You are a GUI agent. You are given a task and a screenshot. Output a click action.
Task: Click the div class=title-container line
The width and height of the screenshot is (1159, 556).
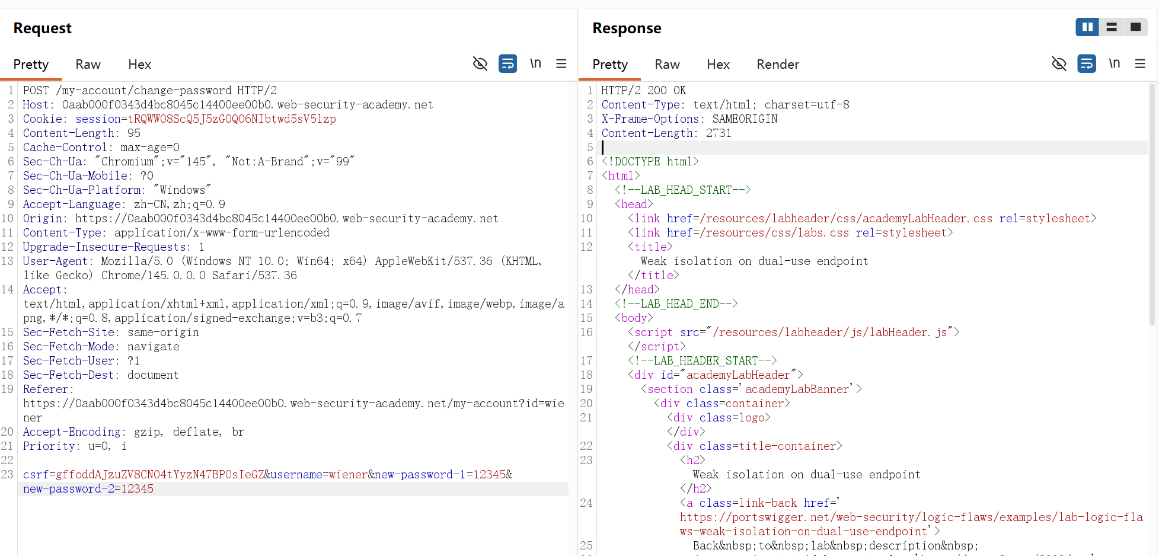[755, 446]
